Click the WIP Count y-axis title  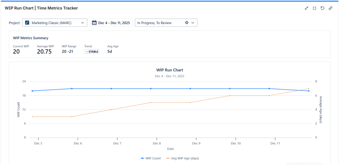19,110
